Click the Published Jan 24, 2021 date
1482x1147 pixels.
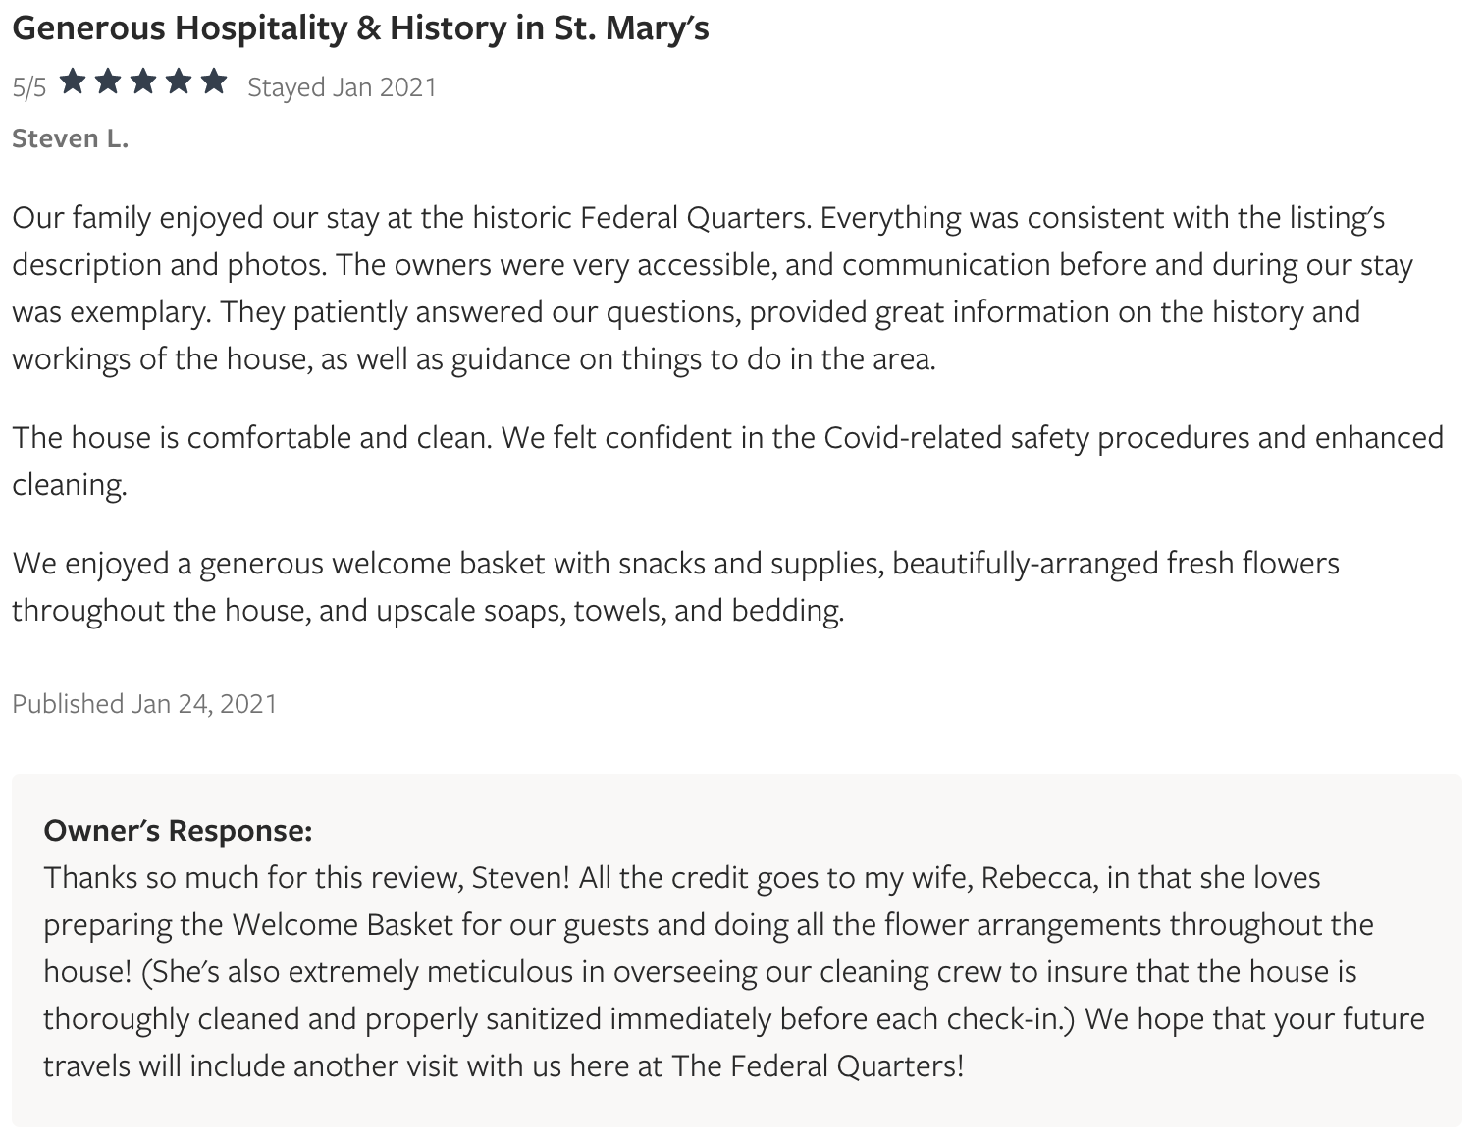pyautogui.click(x=144, y=704)
